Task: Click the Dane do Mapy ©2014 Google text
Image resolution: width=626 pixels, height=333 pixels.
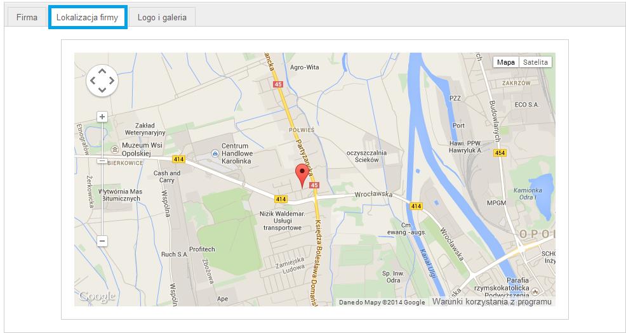Action: pyautogui.click(x=382, y=303)
